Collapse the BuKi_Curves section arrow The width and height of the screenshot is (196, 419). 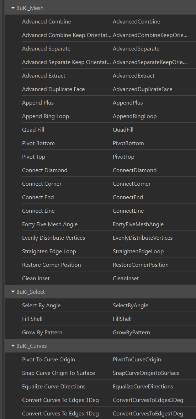pyautogui.click(x=13, y=346)
